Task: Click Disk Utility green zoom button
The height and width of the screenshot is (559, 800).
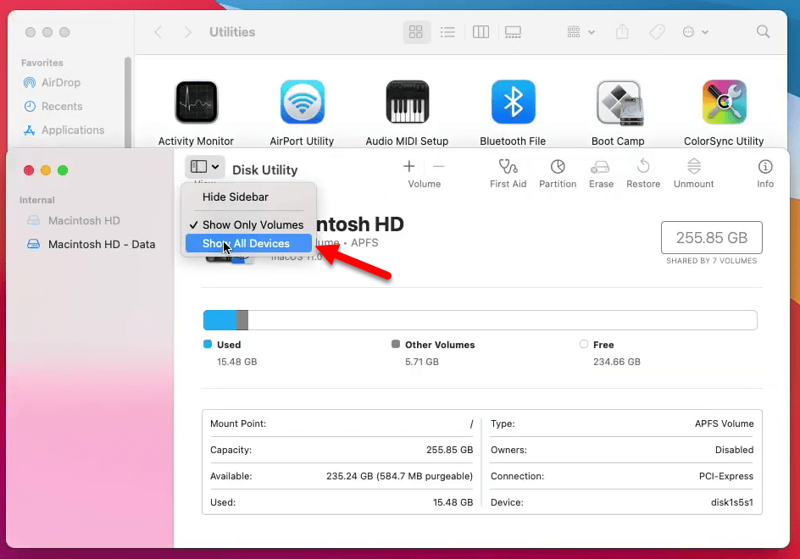Action: click(x=63, y=170)
